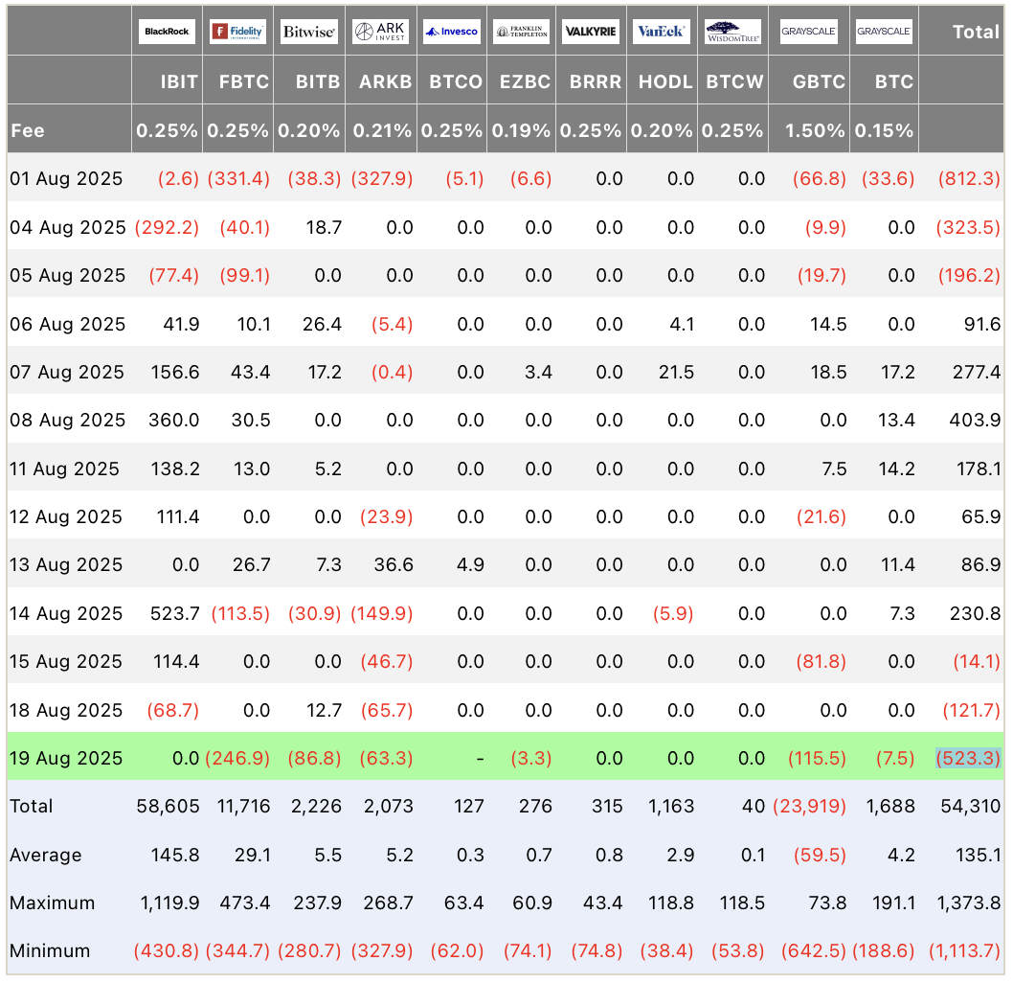
Task: Select the IBIT column header
Action: point(179,81)
